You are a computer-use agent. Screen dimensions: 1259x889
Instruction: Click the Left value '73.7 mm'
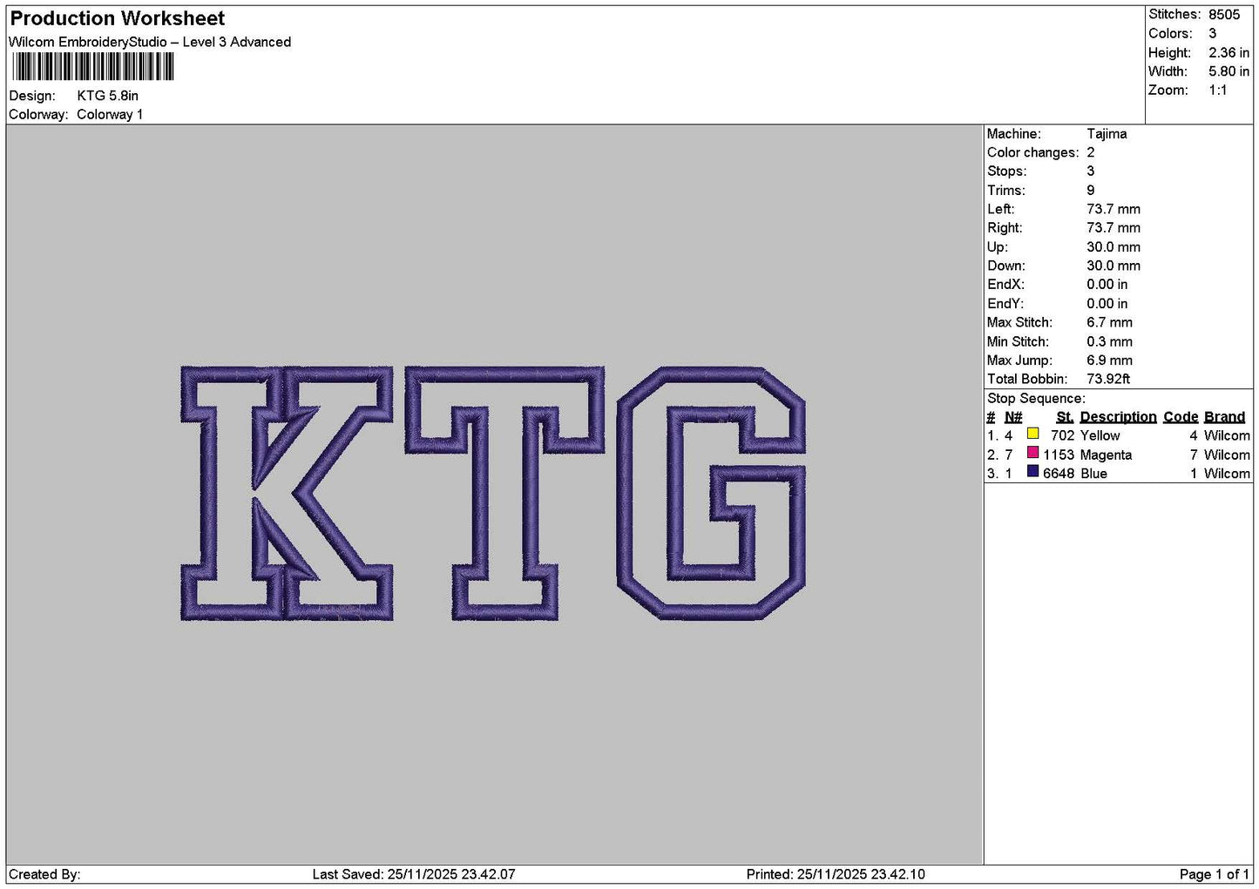pyautogui.click(x=1113, y=209)
